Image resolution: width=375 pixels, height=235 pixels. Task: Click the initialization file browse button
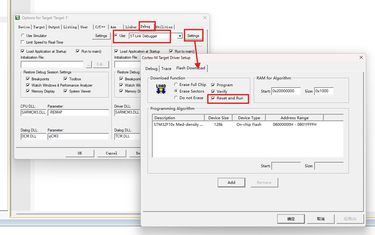pyautogui.click(x=89, y=64)
